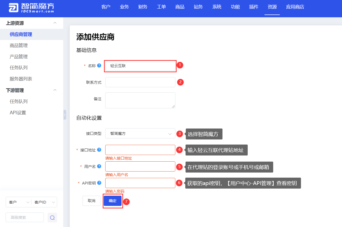Focus the 联系方式 input field
Screen dimensions: 342x227
(140, 82)
